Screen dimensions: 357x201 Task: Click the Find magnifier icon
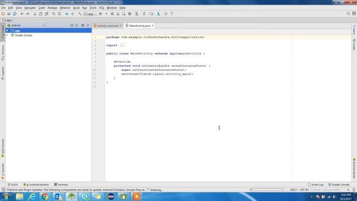(54, 14)
